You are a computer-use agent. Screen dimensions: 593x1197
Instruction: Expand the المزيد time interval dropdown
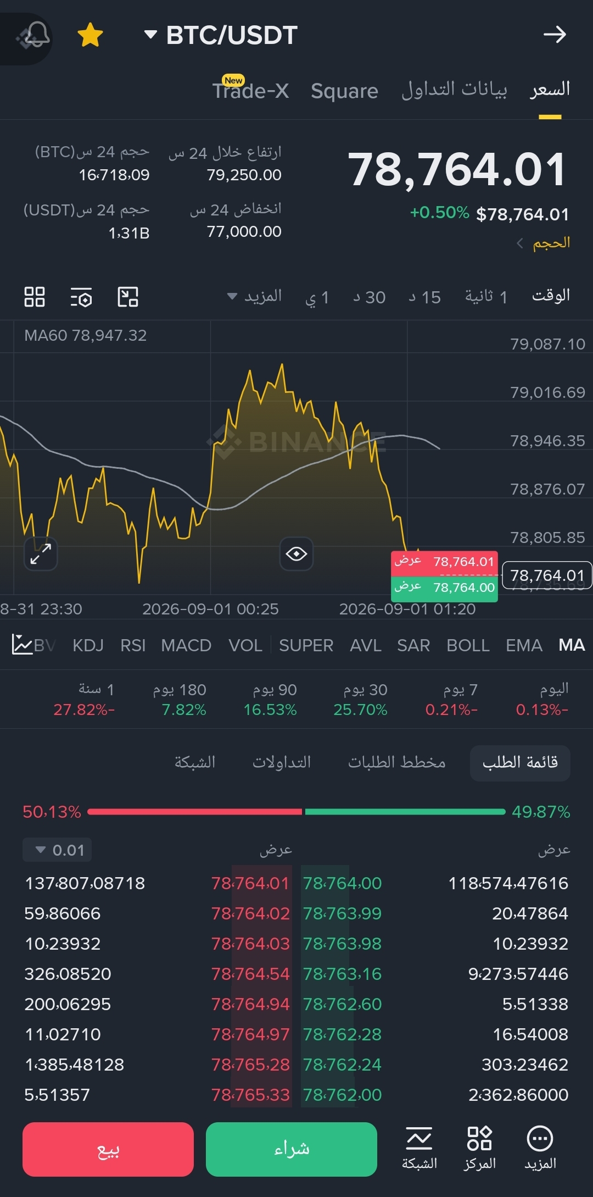click(254, 297)
